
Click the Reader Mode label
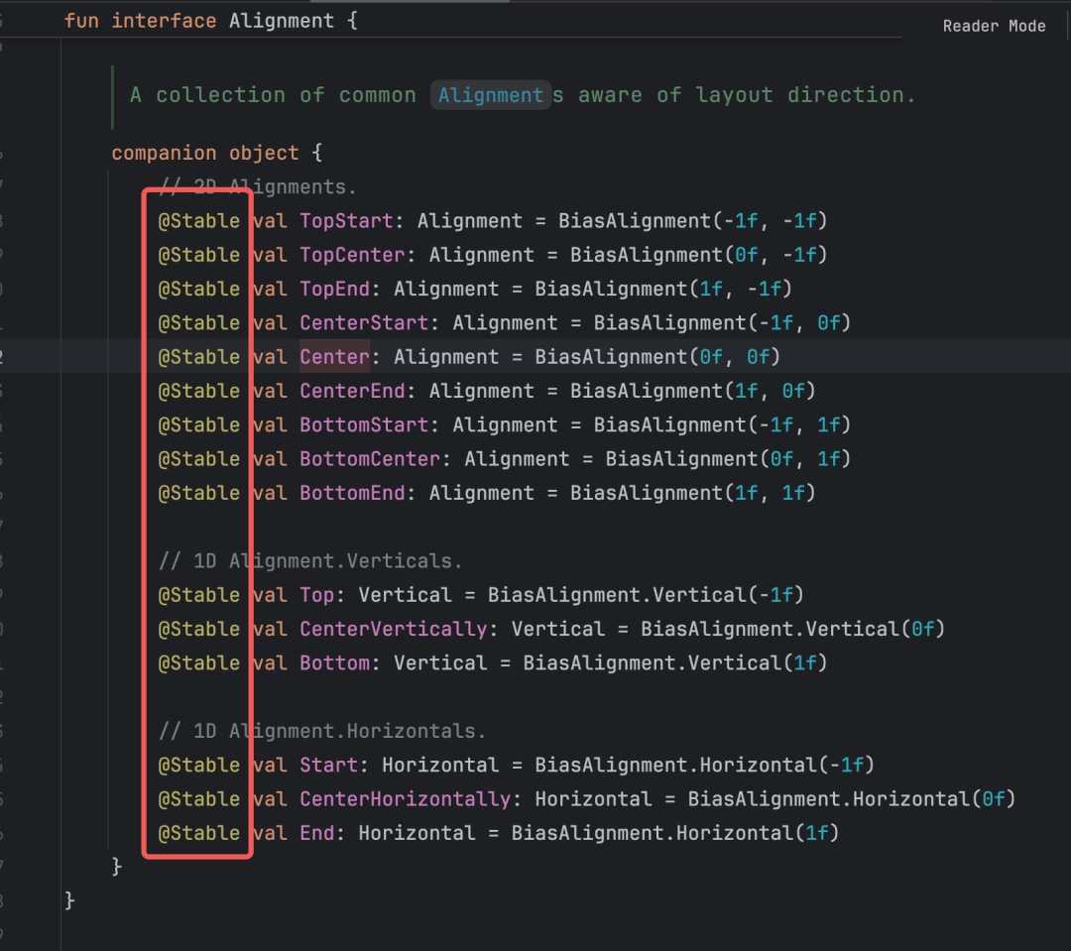click(x=994, y=26)
